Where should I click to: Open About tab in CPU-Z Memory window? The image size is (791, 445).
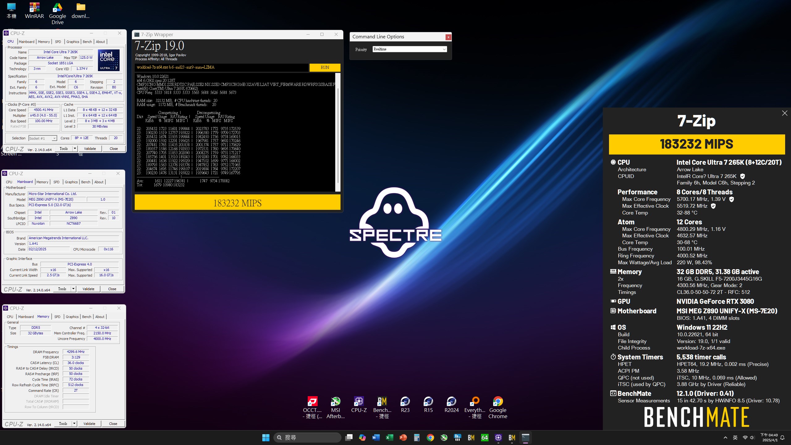pyautogui.click(x=99, y=317)
